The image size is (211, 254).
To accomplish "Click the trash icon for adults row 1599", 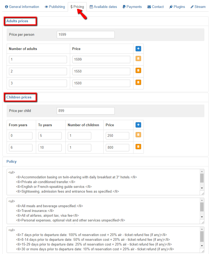I will 138,58.
